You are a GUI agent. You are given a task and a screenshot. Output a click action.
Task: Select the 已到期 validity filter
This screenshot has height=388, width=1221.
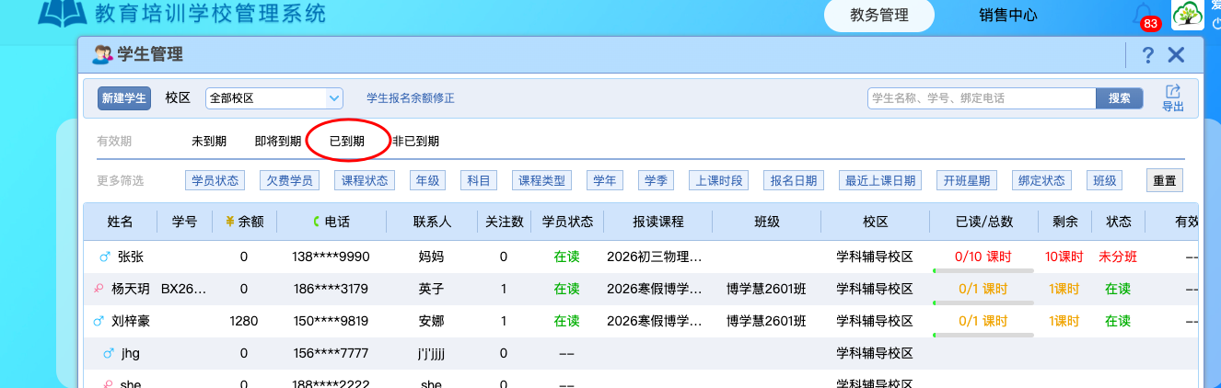tap(347, 142)
